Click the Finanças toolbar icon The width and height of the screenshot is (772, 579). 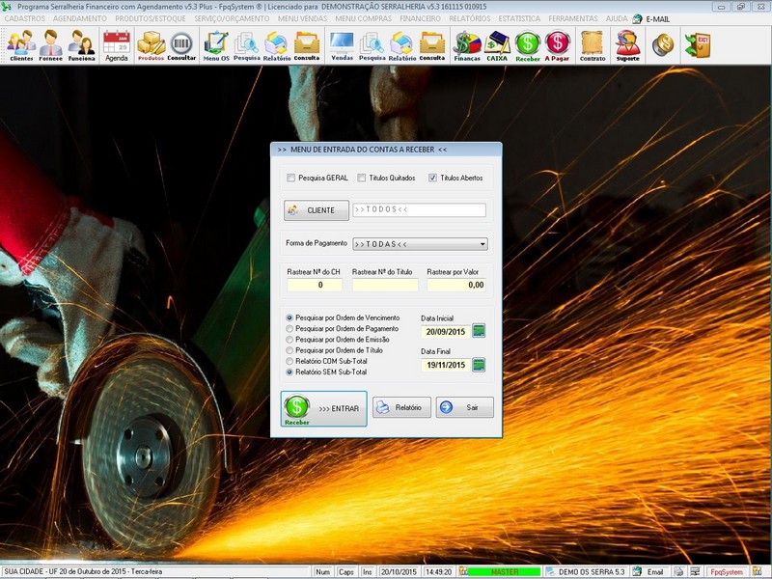467,44
